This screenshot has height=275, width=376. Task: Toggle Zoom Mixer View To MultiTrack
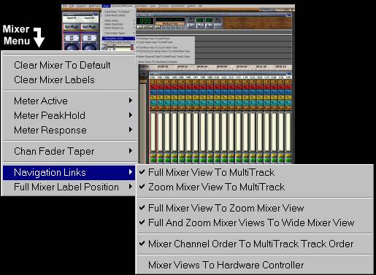(x=255, y=187)
